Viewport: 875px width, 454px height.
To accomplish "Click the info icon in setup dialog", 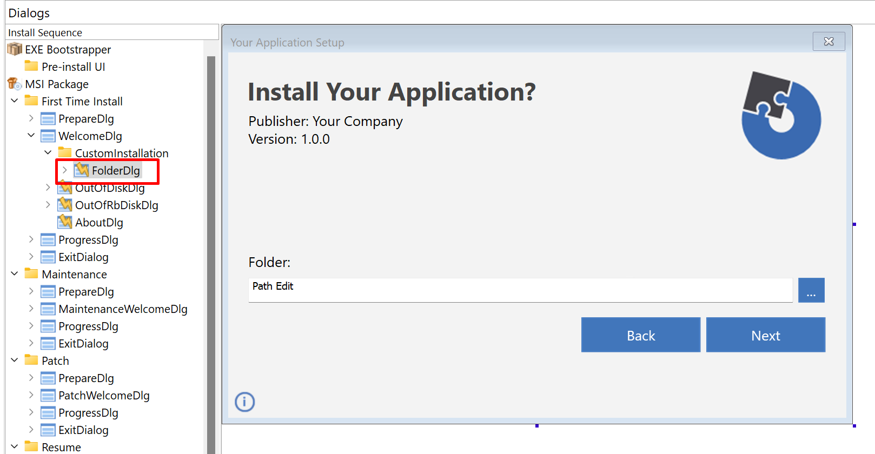I will 244,402.
